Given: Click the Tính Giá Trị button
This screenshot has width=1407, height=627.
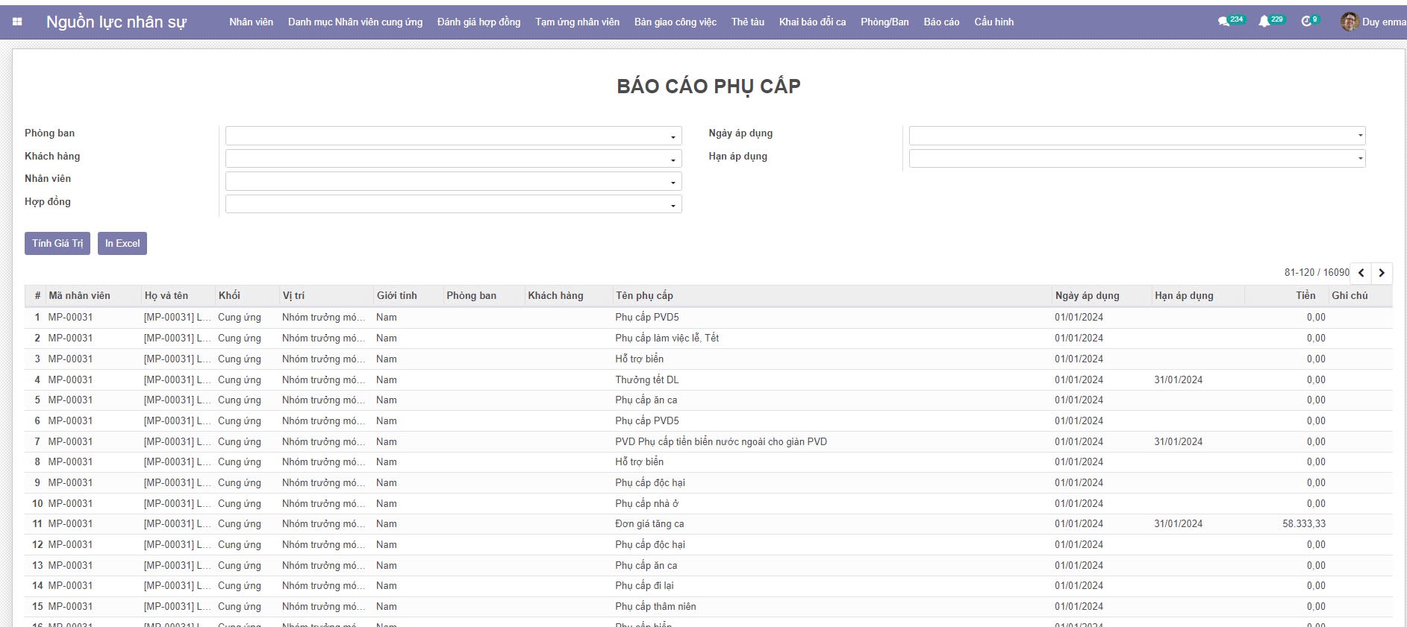Looking at the screenshot, I should [x=57, y=244].
